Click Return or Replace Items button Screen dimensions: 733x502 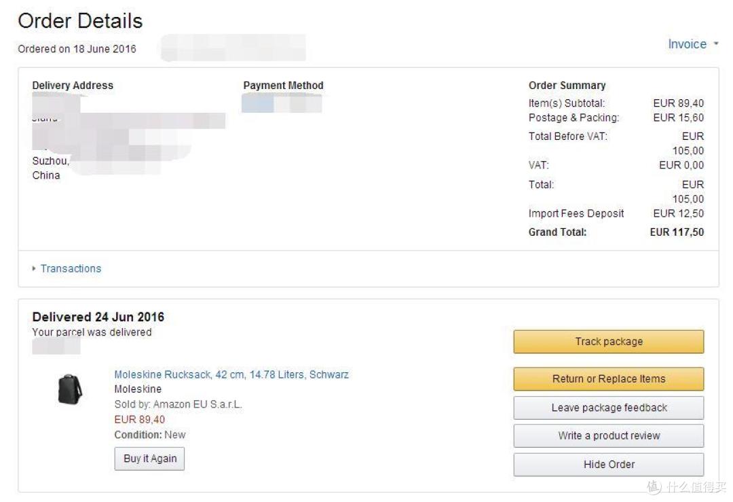click(609, 379)
